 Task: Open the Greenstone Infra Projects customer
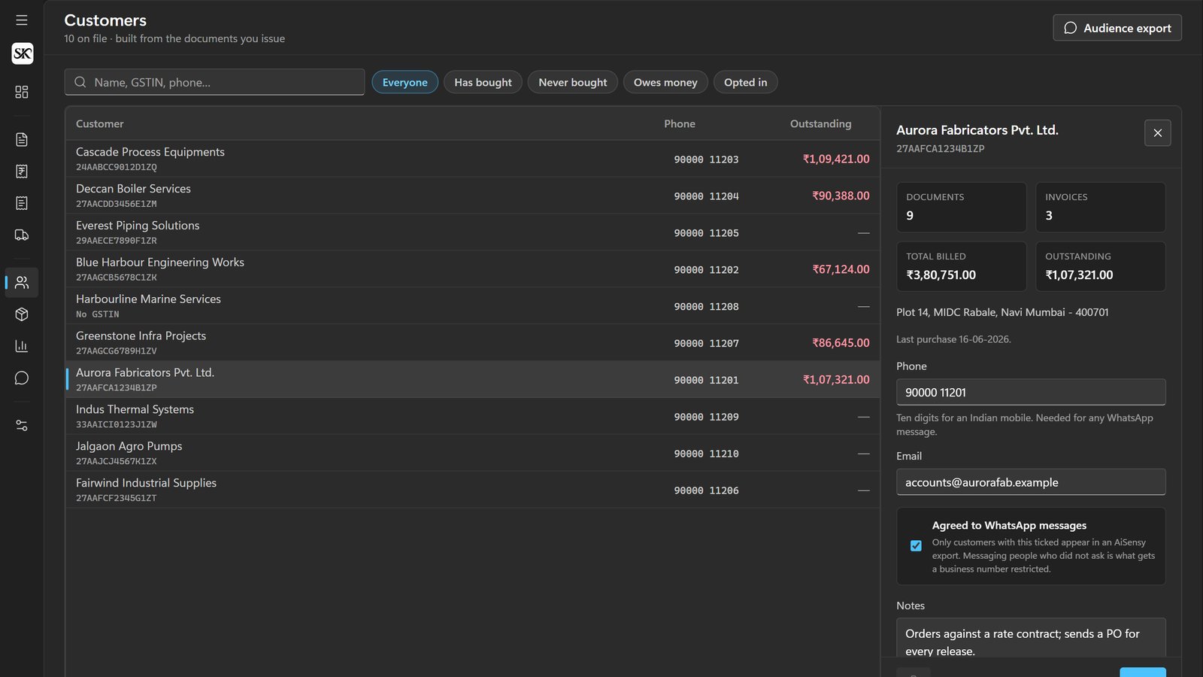[x=473, y=343]
